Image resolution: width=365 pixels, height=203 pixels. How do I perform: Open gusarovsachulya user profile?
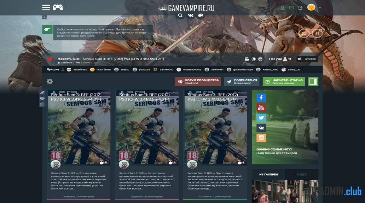pos(240,69)
